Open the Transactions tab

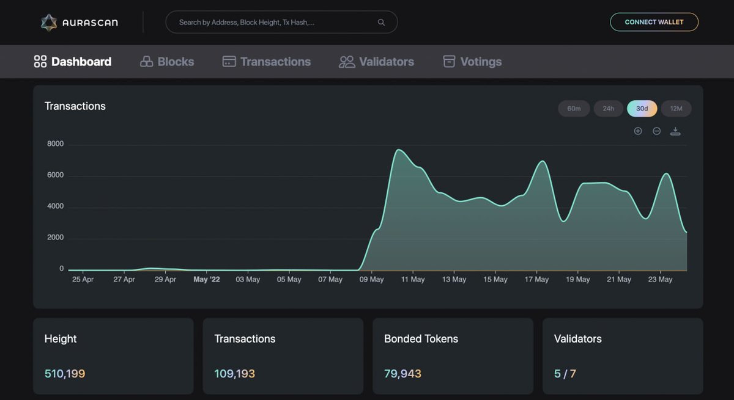tap(266, 62)
